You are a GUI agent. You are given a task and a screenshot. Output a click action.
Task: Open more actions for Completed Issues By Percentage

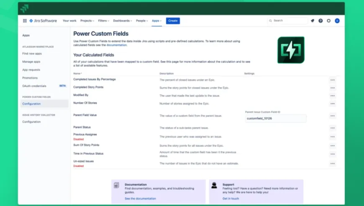click(x=333, y=80)
